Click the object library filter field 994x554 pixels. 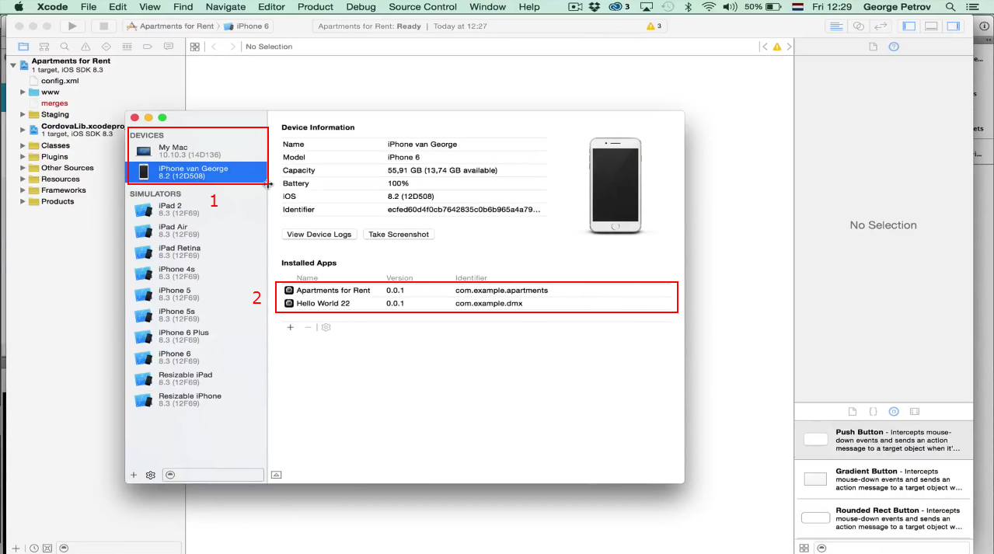click(x=894, y=548)
